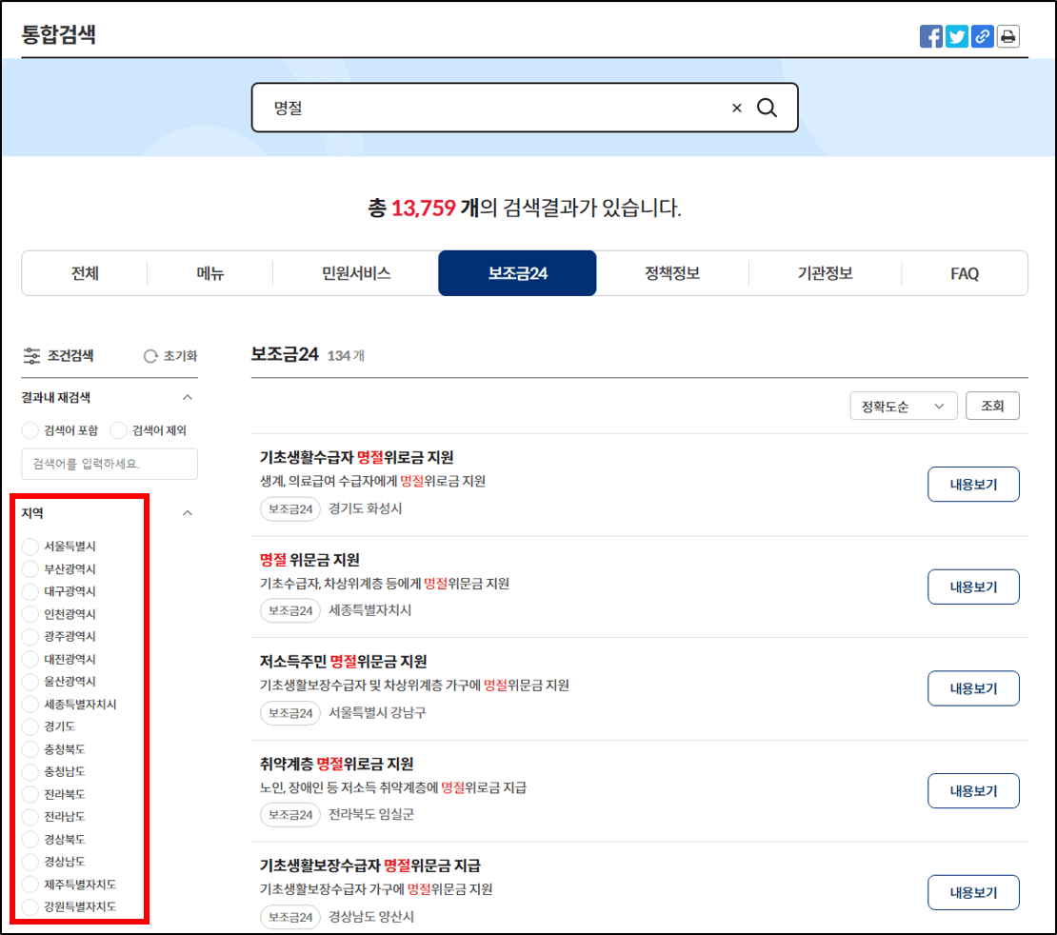The image size is (1057, 935).
Task: Click the secondary search keyword input field
Action: point(110,464)
